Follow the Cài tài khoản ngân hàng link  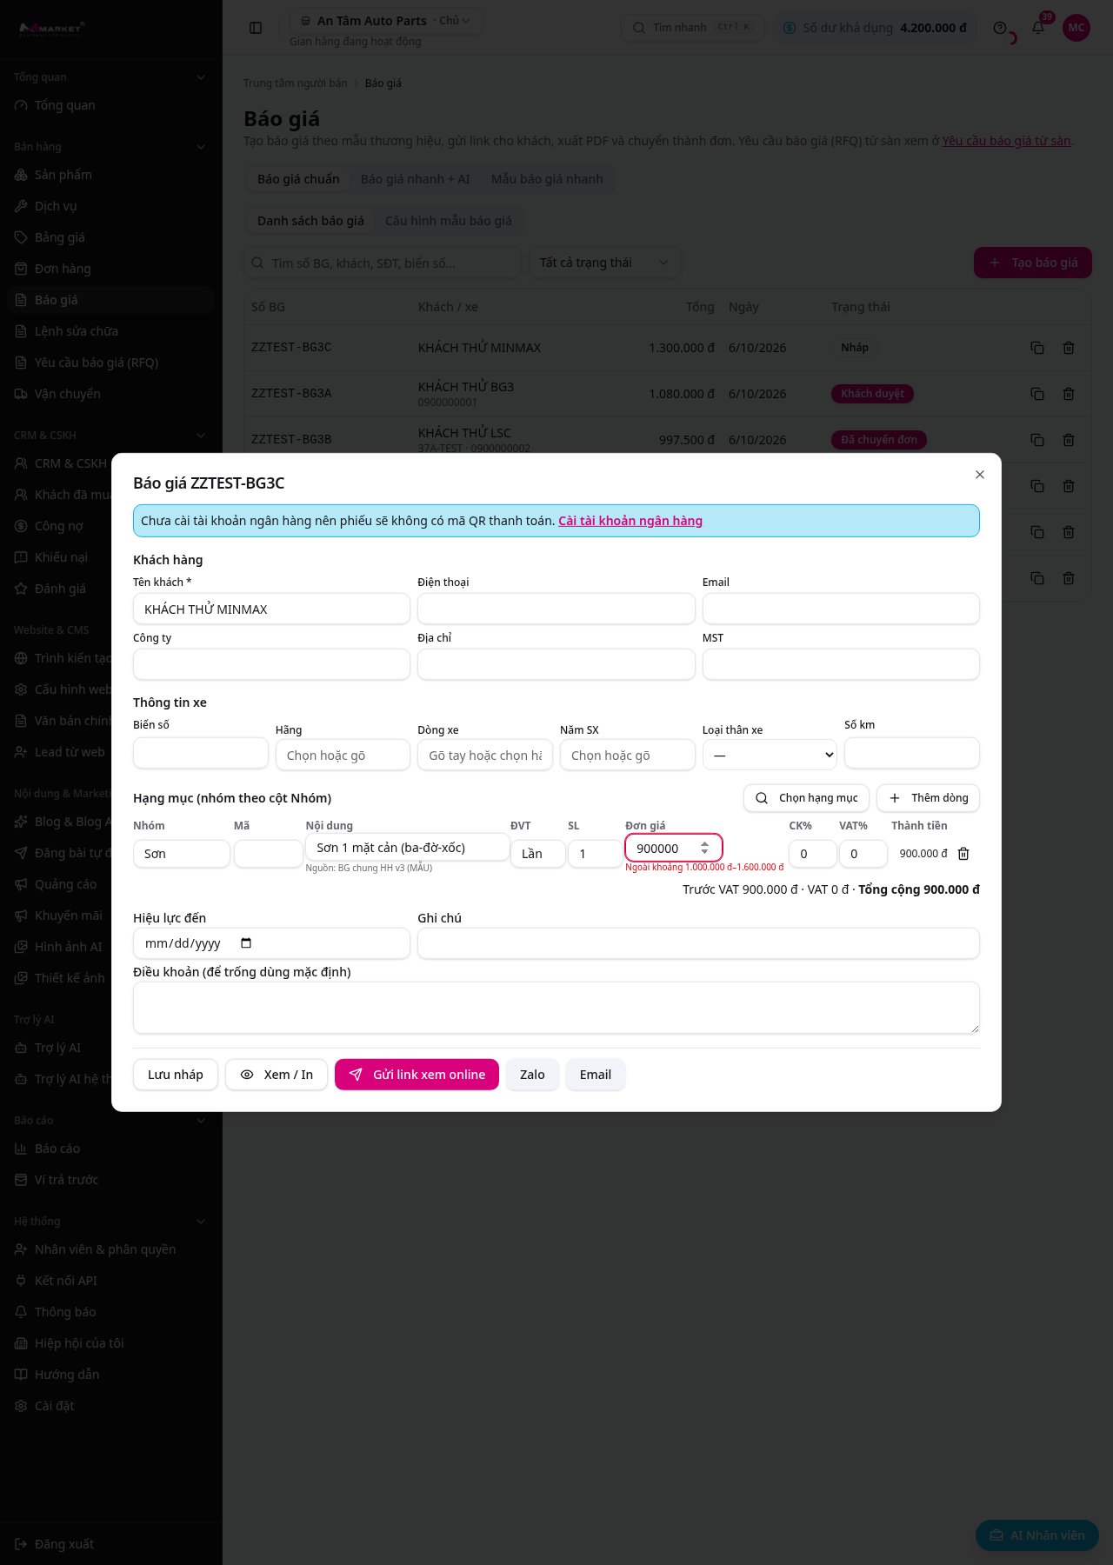click(630, 521)
